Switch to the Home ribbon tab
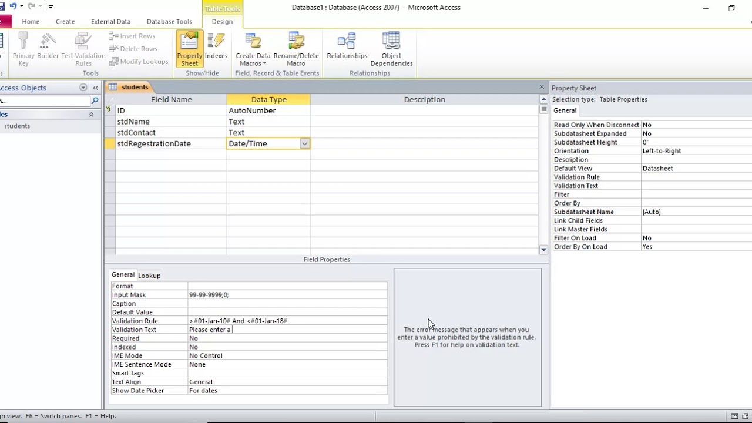752x423 pixels. click(31, 21)
